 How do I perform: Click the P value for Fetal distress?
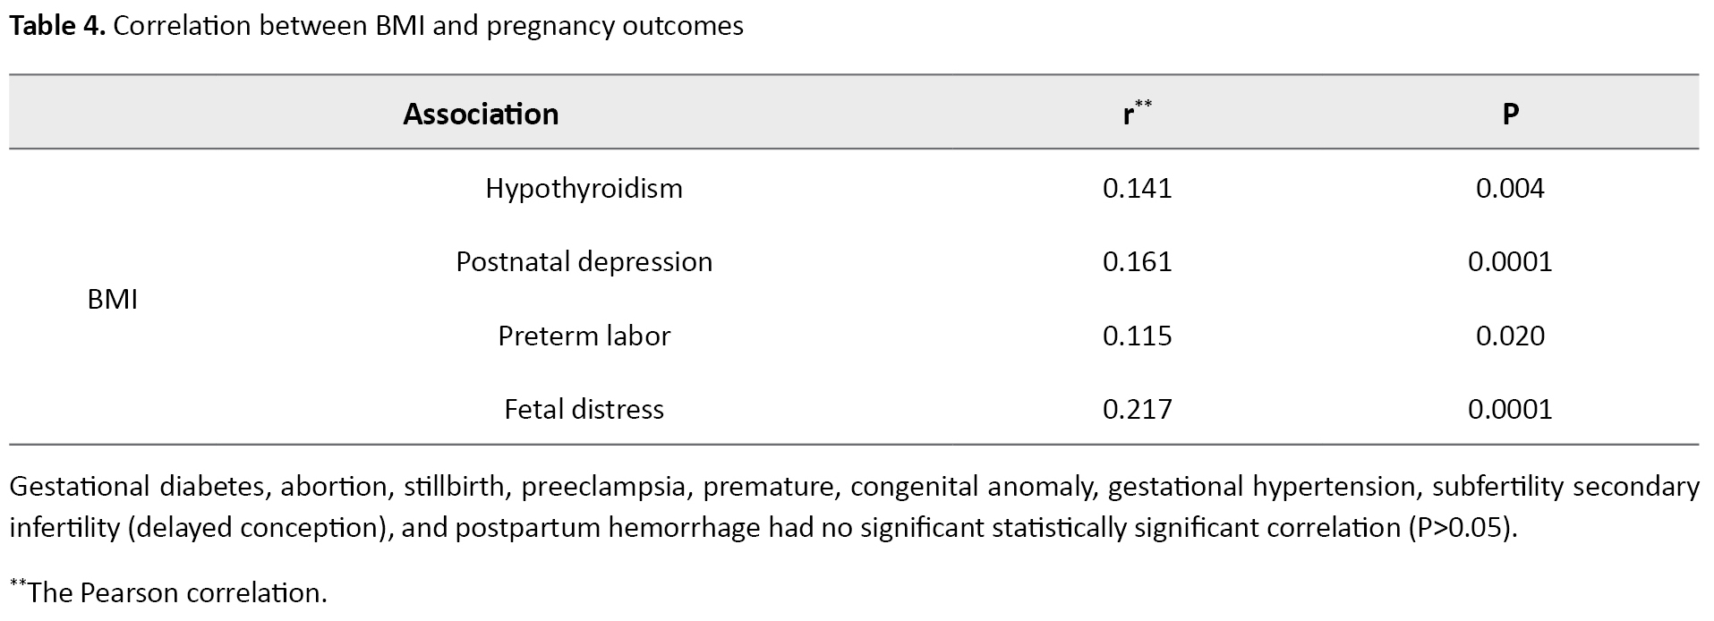pyautogui.click(x=1510, y=409)
